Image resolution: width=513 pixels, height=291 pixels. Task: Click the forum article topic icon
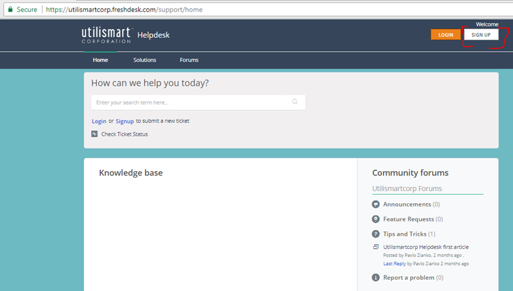(x=376, y=247)
